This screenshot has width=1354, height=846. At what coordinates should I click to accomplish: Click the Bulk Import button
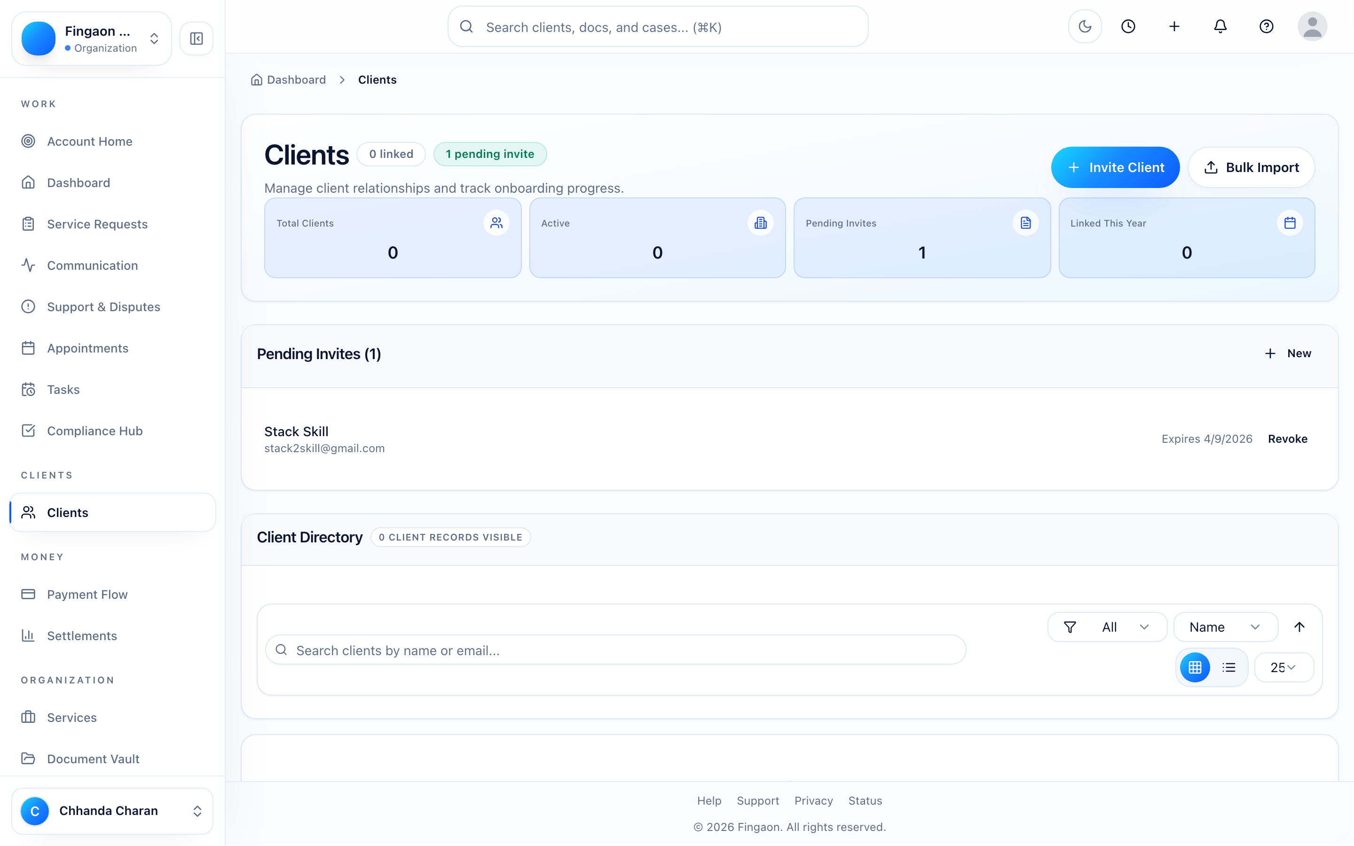click(1251, 167)
